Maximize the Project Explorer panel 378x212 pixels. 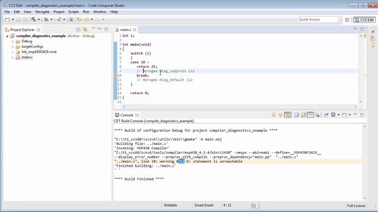(106, 29)
